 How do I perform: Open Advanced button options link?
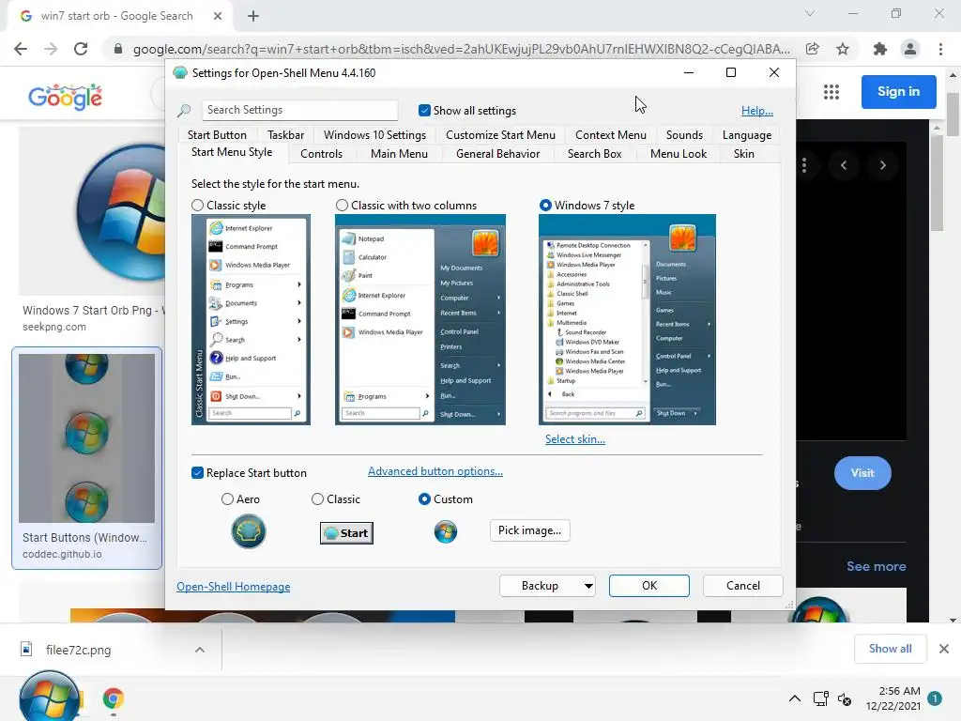tap(435, 471)
